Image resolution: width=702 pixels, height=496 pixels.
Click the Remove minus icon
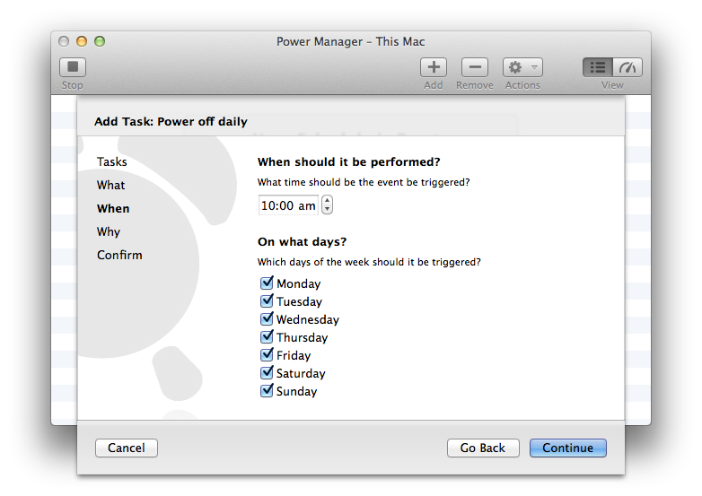point(475,67)
